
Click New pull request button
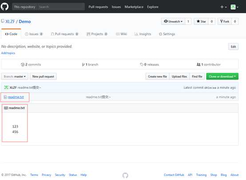click(x=43, y=76)
